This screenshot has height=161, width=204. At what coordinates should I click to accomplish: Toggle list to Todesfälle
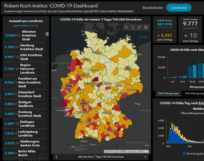click(33, 26)
